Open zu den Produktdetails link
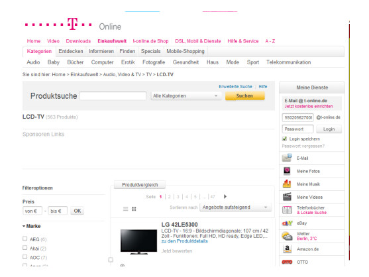The width and height of the screenshot is (369, 277). pos(184,241)
